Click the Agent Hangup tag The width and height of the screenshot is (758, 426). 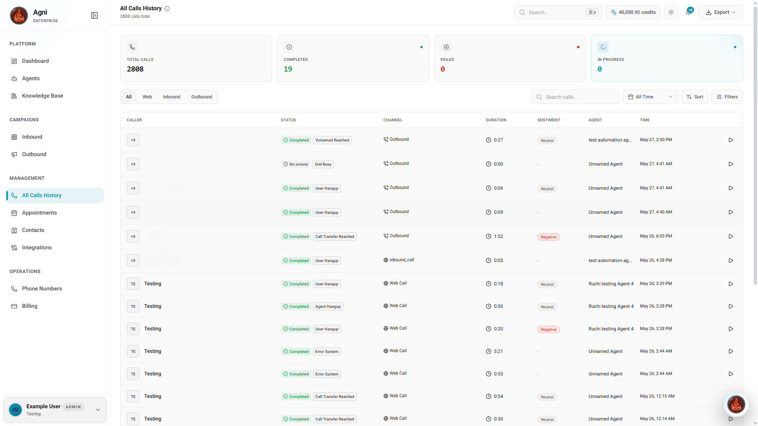click(328, 307)
